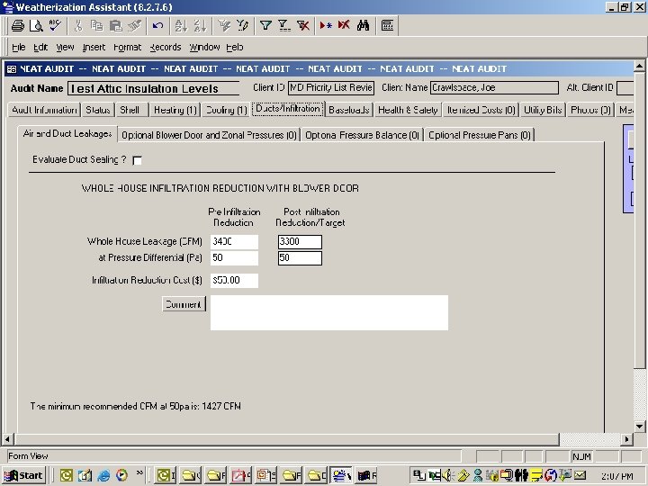Click the Copy toolbar icon
The height and width of the screenshot is (486, 648).
click(96, 25)
